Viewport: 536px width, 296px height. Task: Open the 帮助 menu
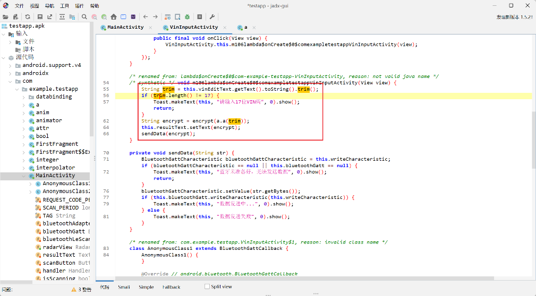click(95, 6)
